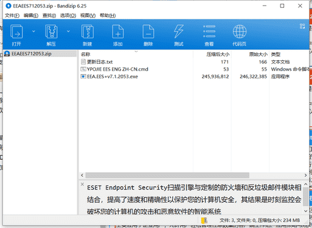The height and width of the screenshot is (228, 312).
Task: Click comment panel scroll up arrow
Action: pyautogui.click(x=306, y=184)
